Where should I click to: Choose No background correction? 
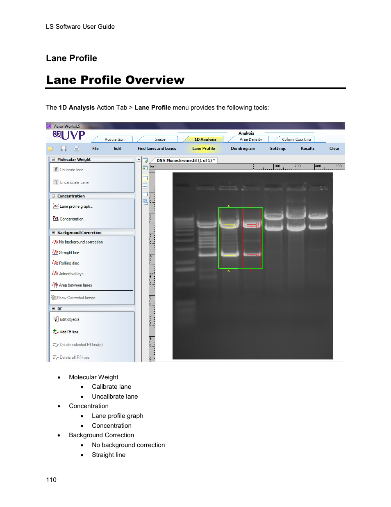(x=77, y=242)
